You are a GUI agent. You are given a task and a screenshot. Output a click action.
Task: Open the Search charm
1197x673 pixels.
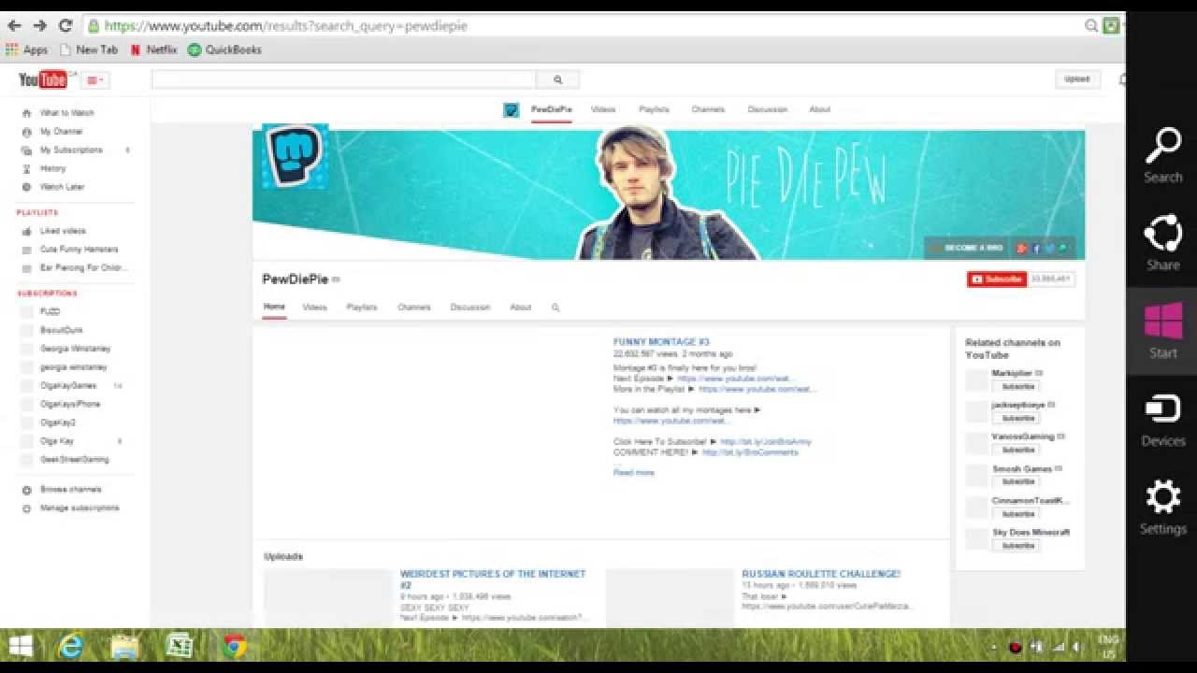[x=1162, y=155]
